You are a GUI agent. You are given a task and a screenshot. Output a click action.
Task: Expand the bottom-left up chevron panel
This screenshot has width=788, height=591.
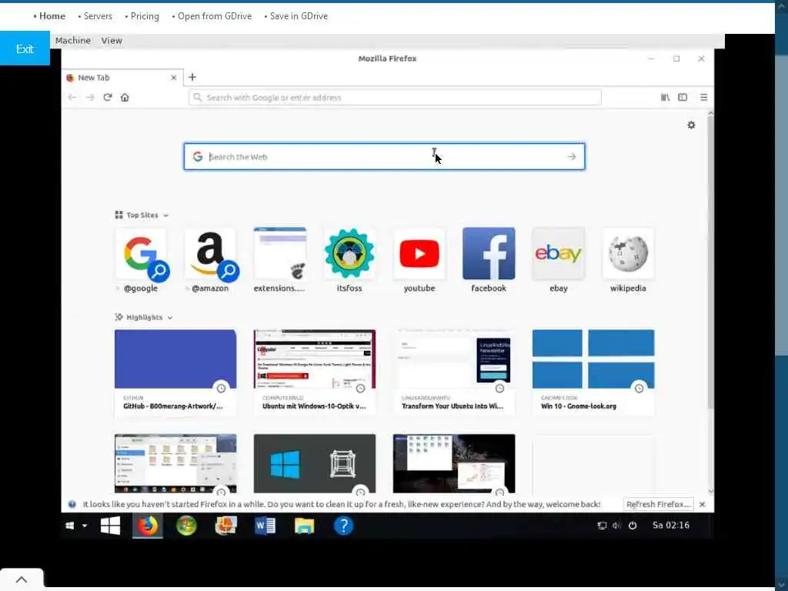click(22, 579)
